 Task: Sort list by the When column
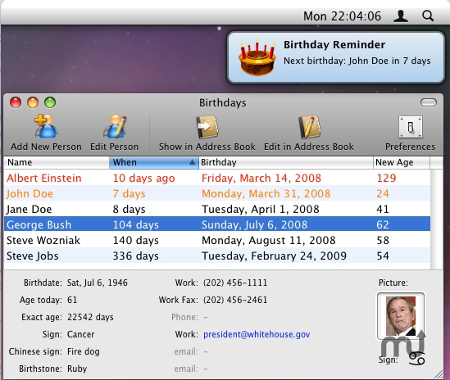click(x=154, y=162)
